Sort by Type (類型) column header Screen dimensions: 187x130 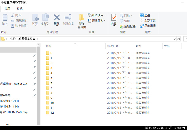click(x=138, y=46)
